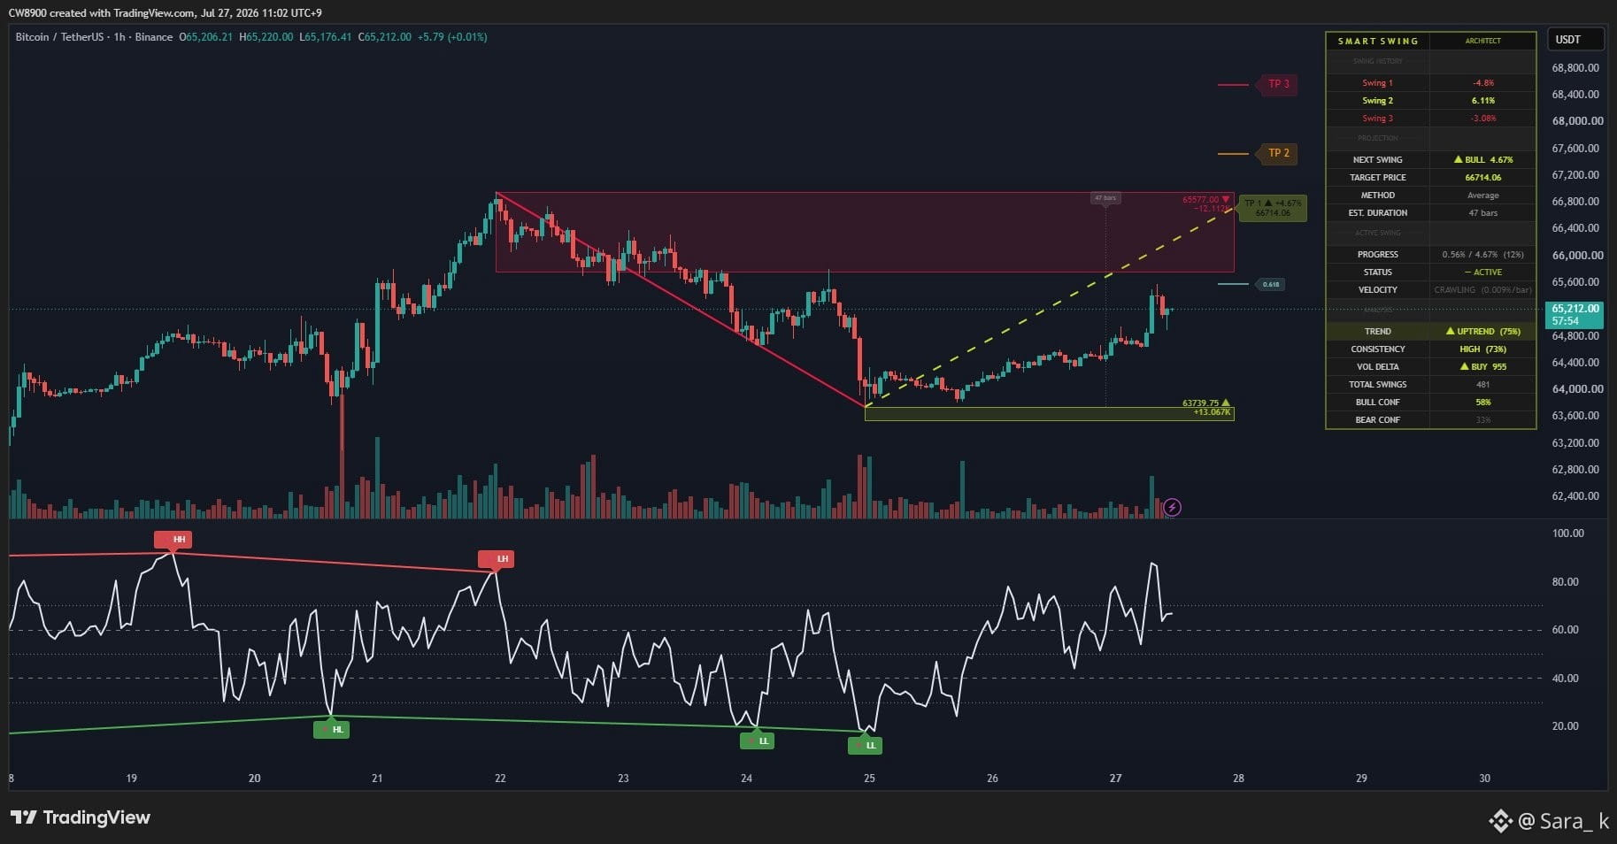Image resolution: width=1617 pixels, height=844 pixels.
Task: Click the 66,000.00 price axis label
Action: coord(1577,256)
